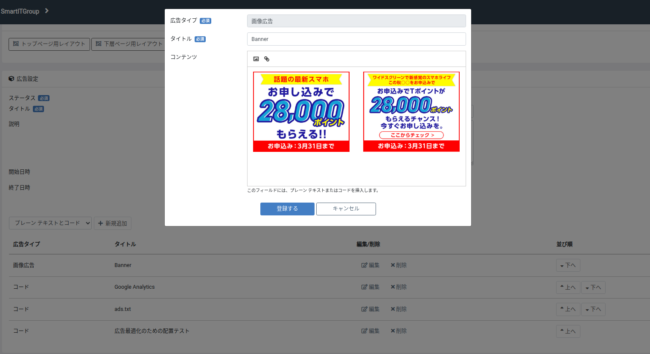Click the キャンセル button
Image resolution: width=650 pixels, height=354 pixels.
click(x=346, y=209)
